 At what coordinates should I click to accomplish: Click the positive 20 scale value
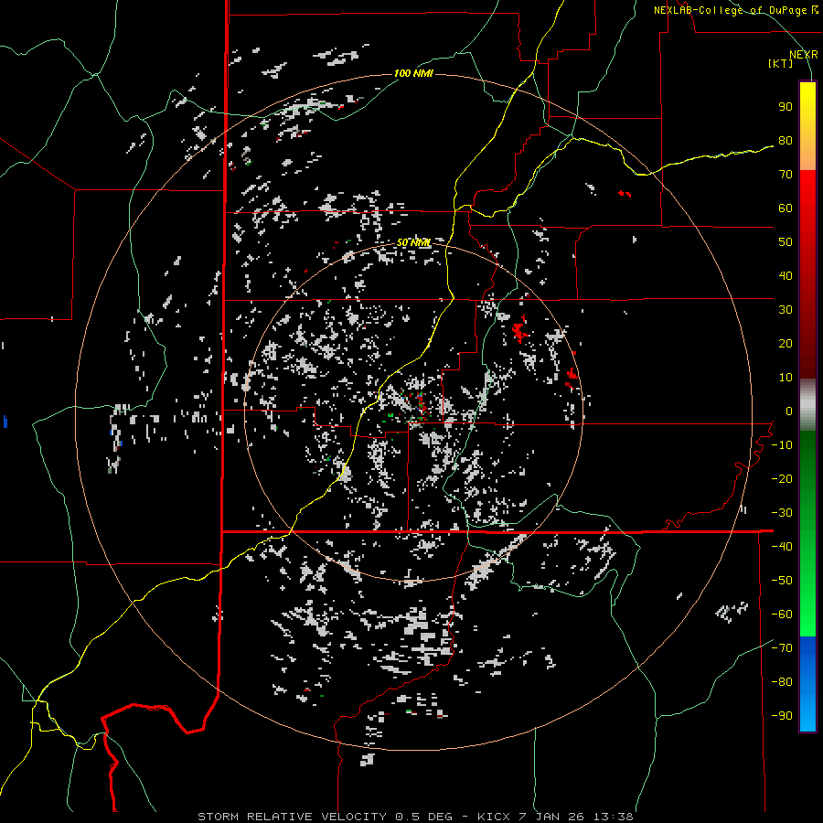pyautogui.click(x=786, y=344)
